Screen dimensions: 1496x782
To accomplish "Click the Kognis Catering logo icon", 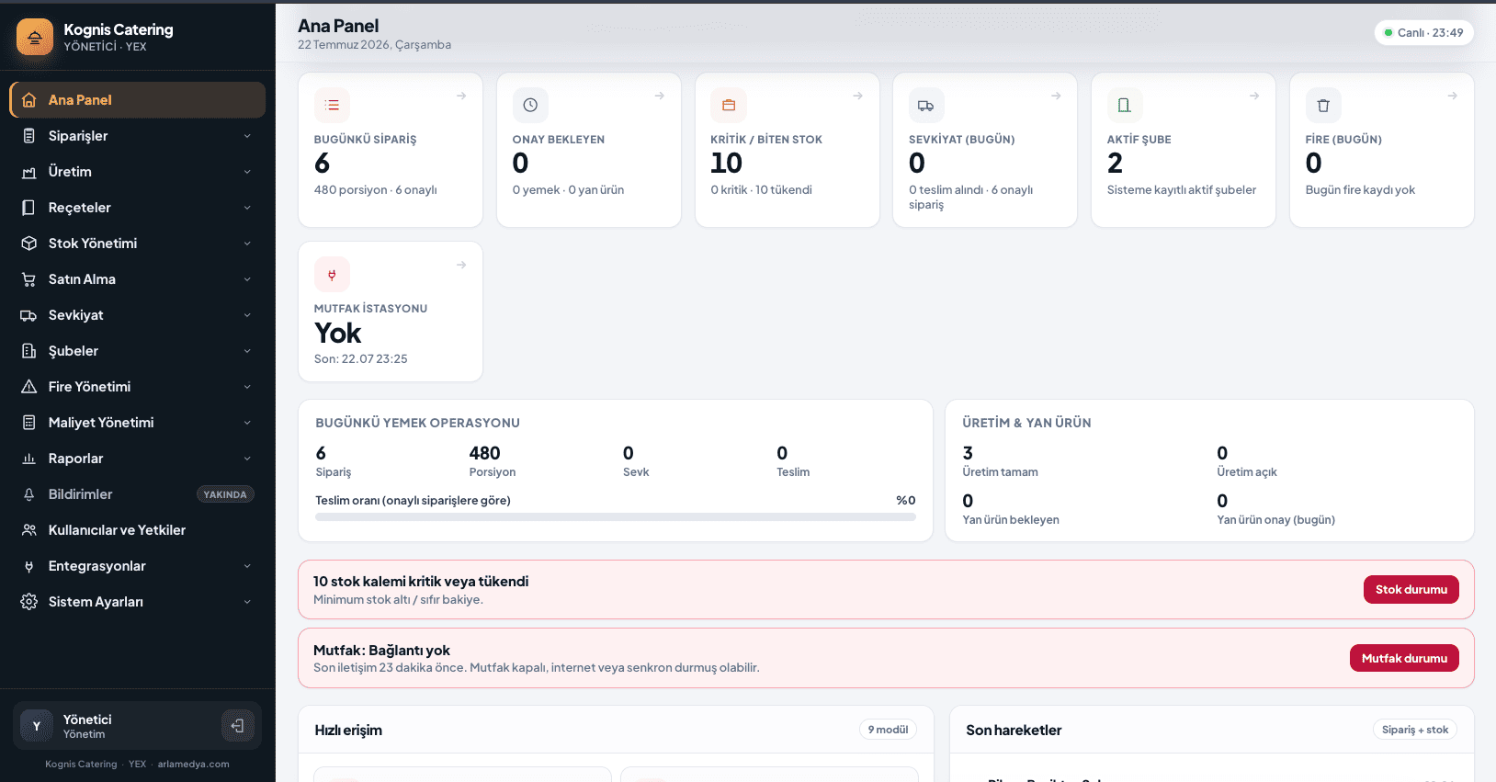I will (35, 38).
